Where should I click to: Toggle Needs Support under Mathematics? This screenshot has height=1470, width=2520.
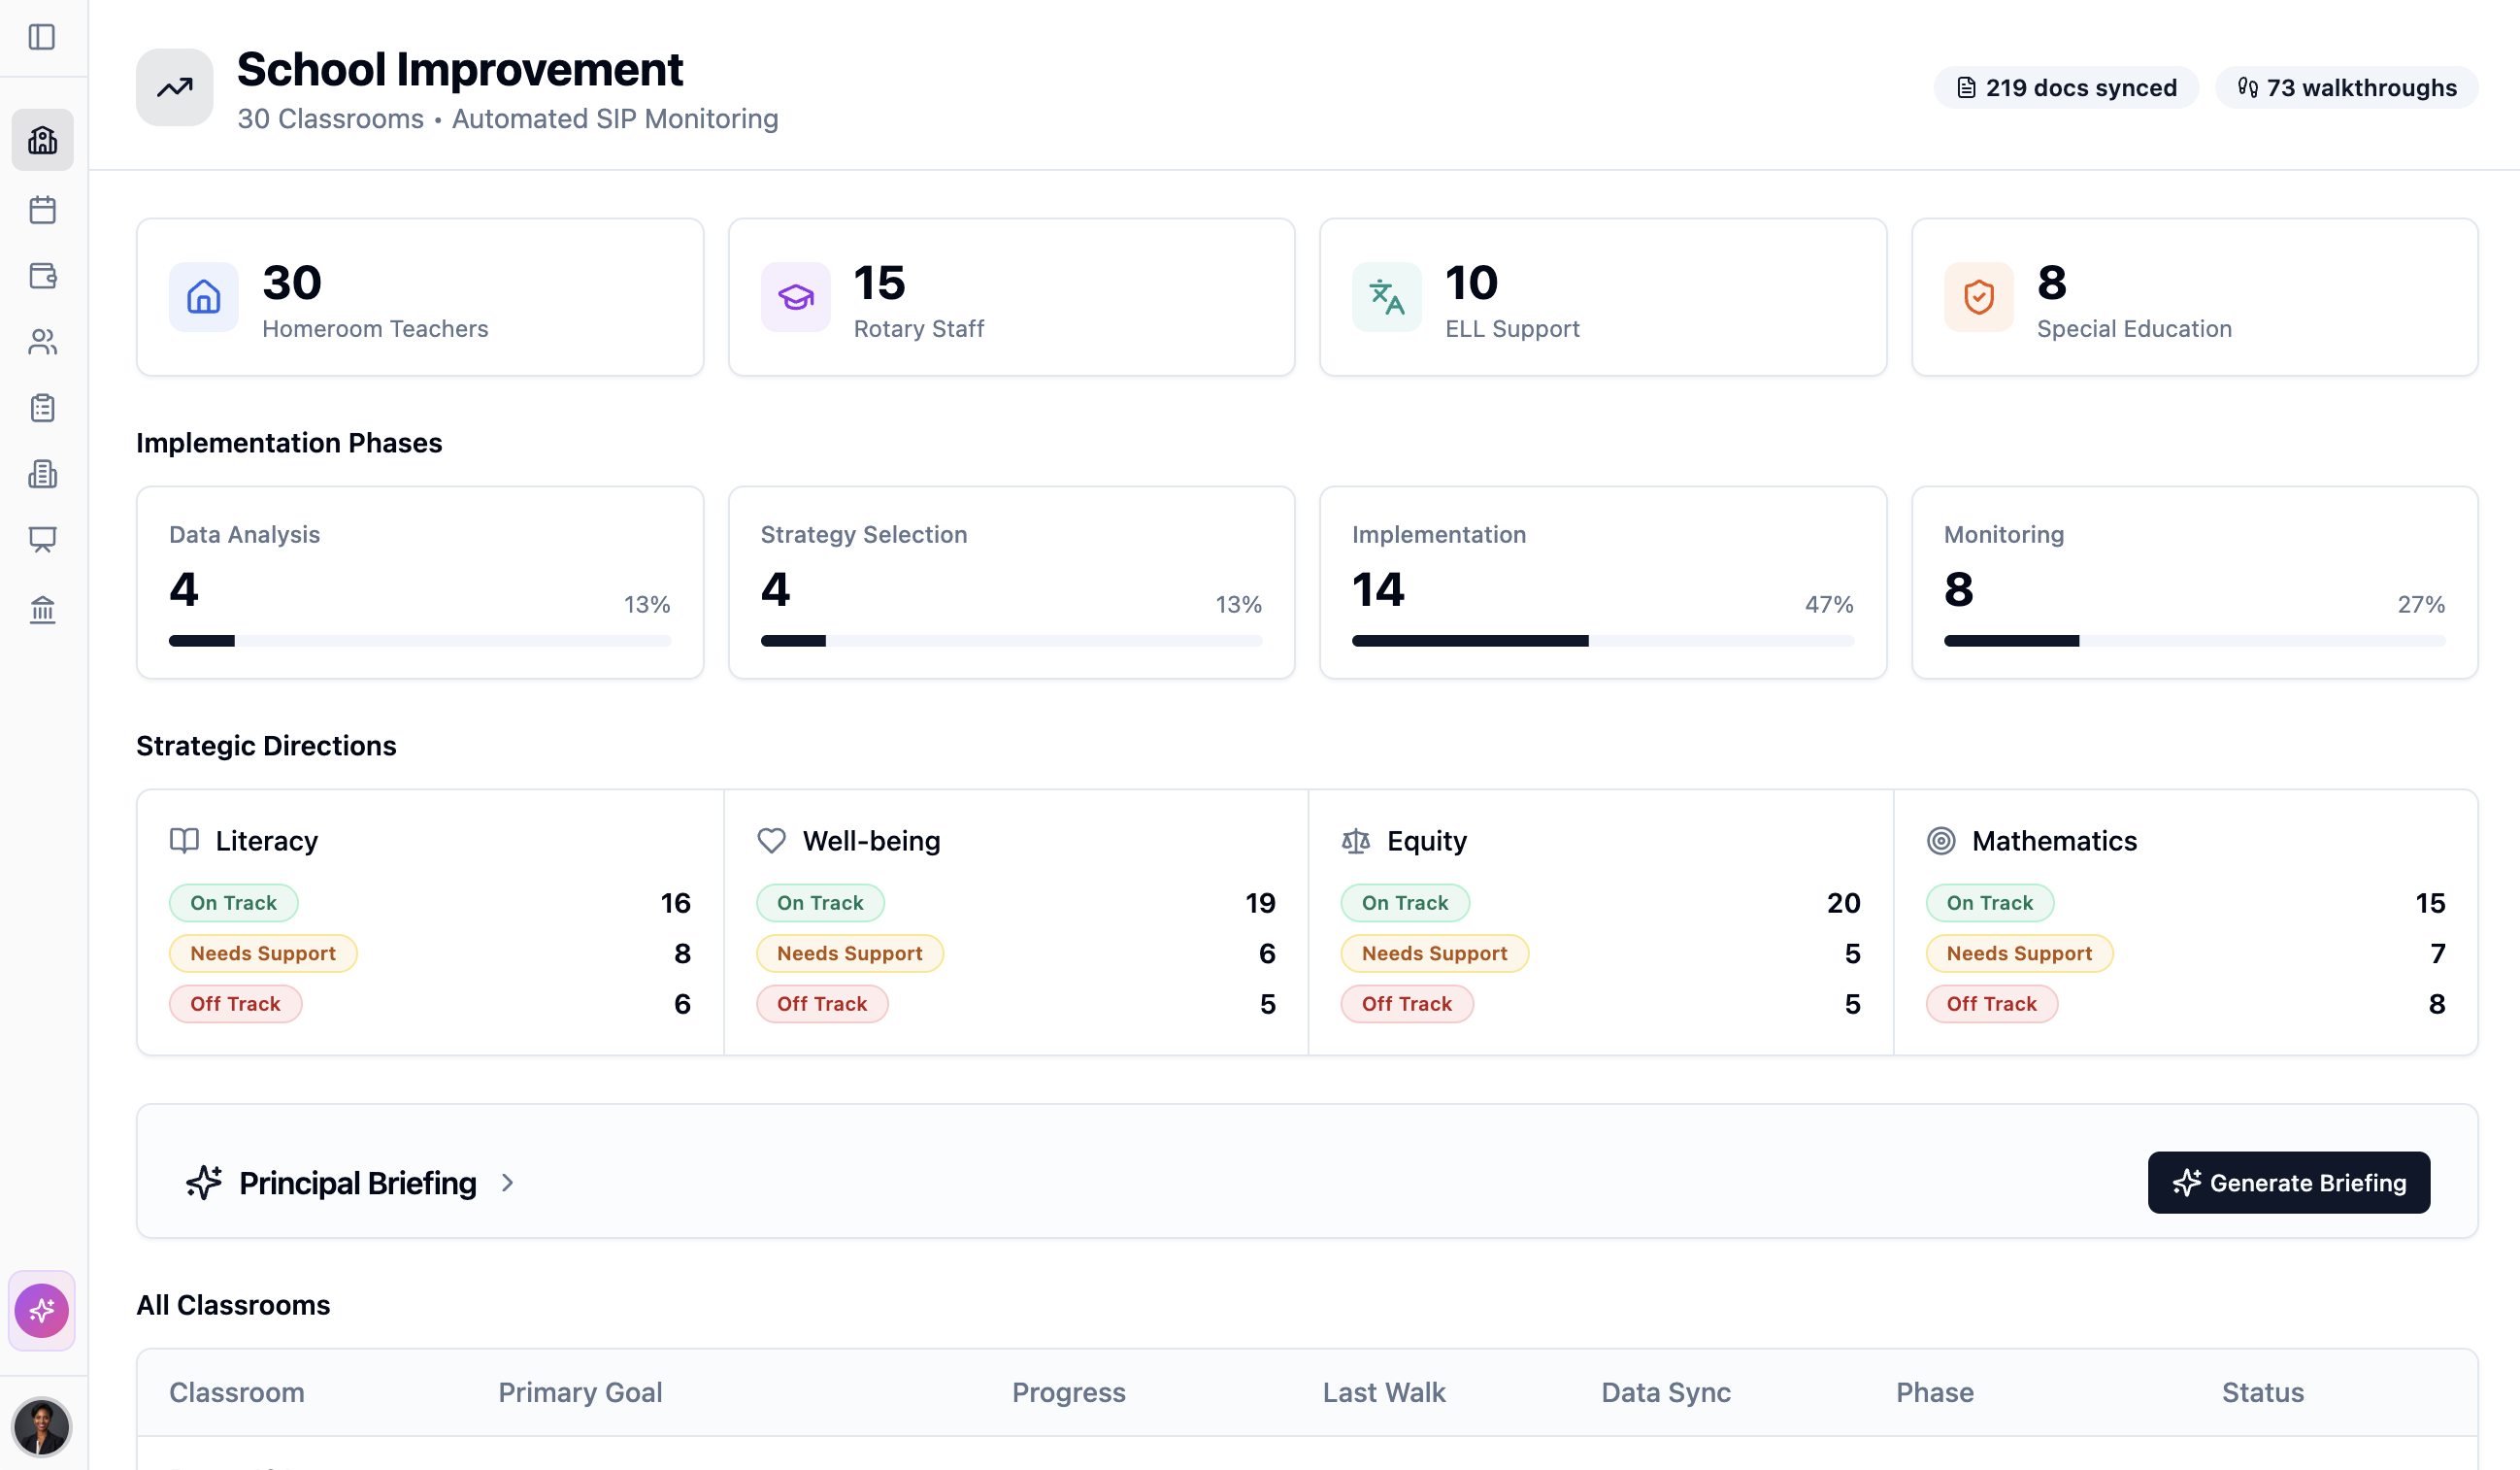click(x=2018, y=953)
